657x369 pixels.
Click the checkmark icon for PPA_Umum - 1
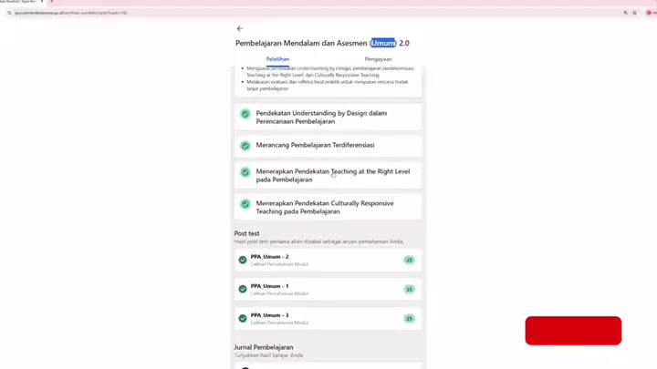[x=243, y=289]
